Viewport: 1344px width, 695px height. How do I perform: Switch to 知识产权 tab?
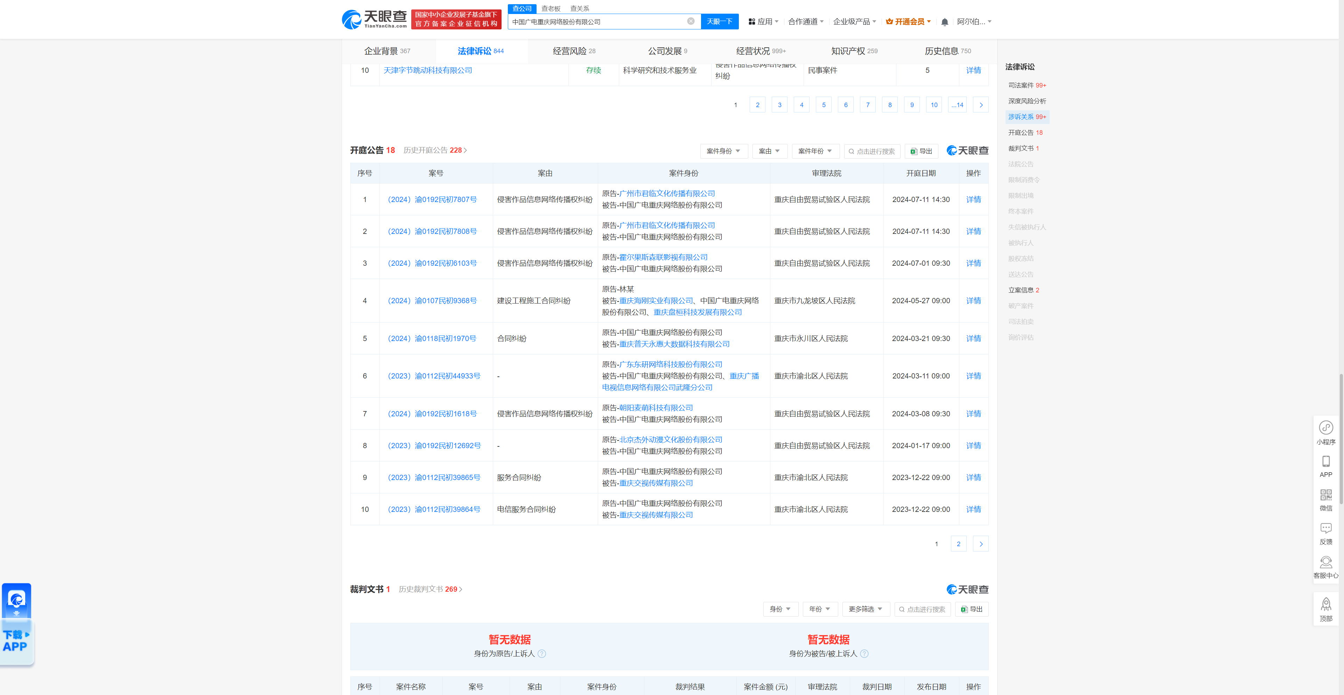pos(854,51)
